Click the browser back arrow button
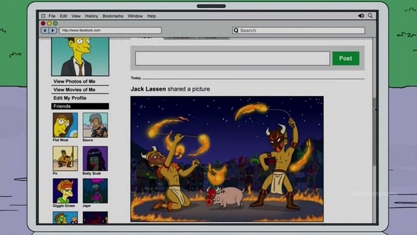Viewport: 417px width, 235px height. tap(45, 31)
